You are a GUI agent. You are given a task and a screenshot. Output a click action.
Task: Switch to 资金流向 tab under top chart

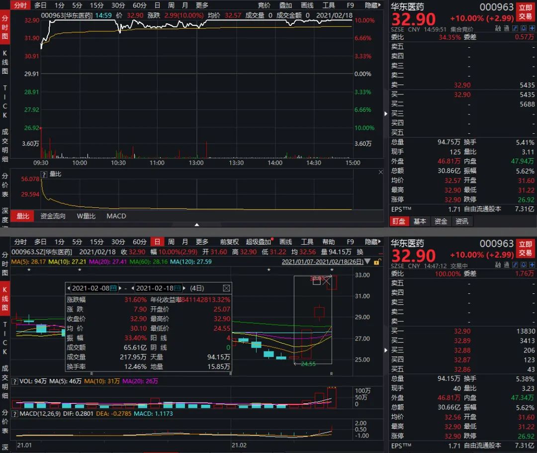[x=53, y=216]
